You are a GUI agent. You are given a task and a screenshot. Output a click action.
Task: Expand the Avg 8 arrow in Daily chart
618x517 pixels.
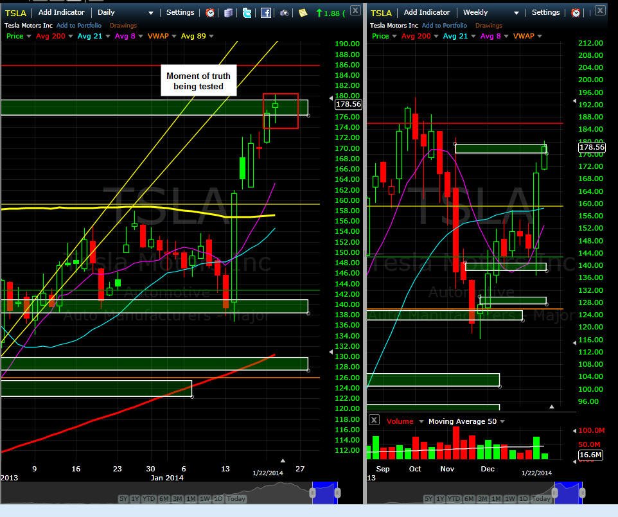(x=140, y=36)
